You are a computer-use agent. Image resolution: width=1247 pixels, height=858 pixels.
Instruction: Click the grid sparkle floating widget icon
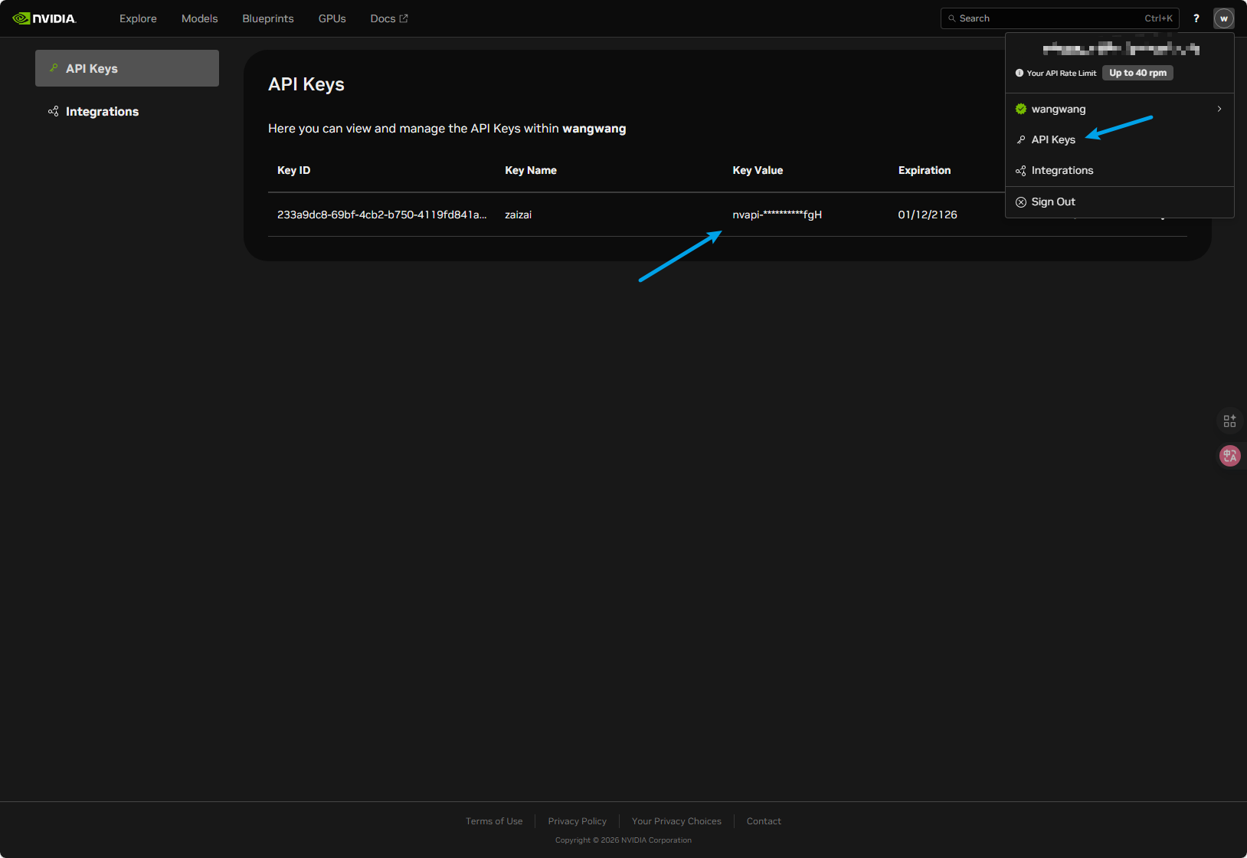tap(1229, 421)
